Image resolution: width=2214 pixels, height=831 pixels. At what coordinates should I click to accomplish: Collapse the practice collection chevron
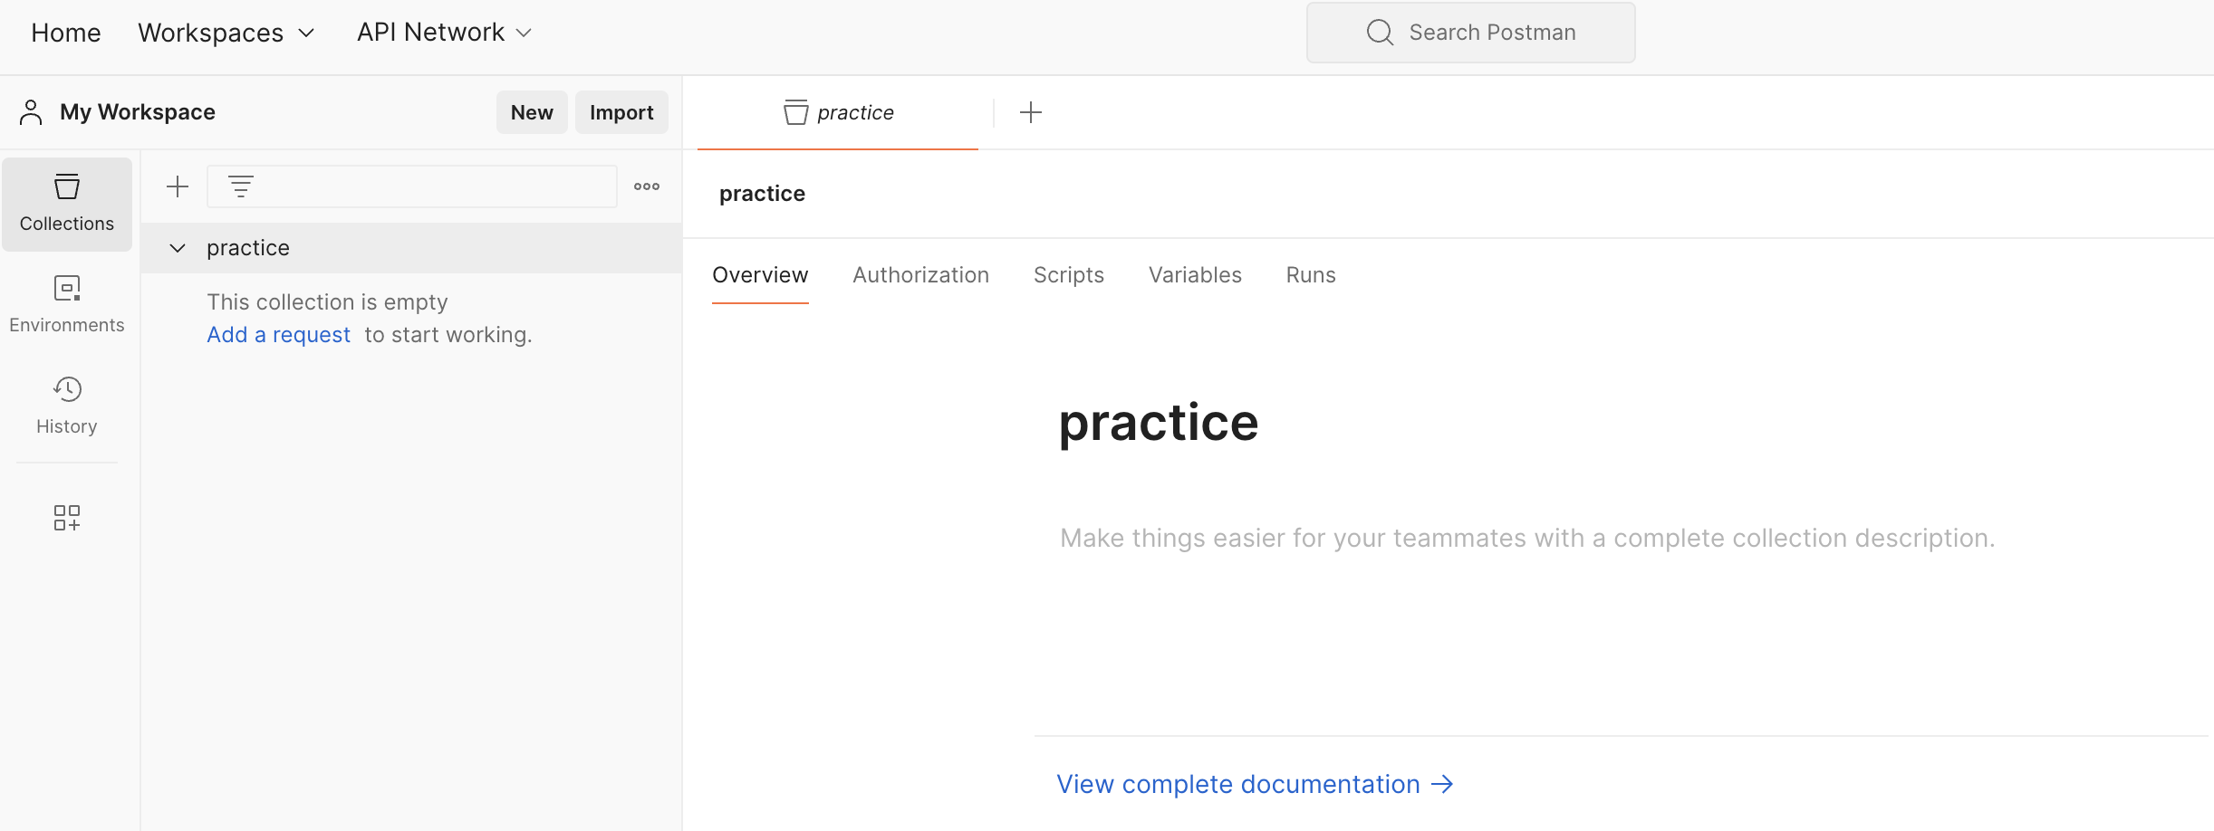(178, 248)
